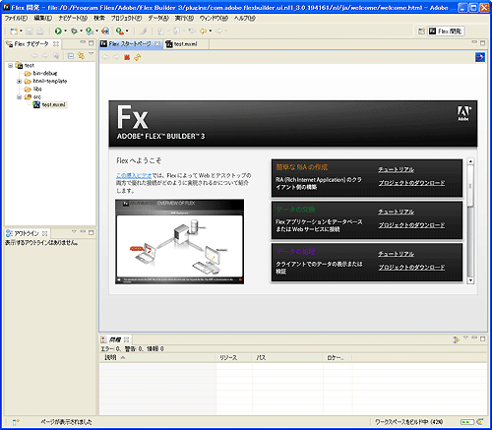This screenshot has height=430, width=492.
Task: Open the Run button dropdown arrow
Action: 65,31
